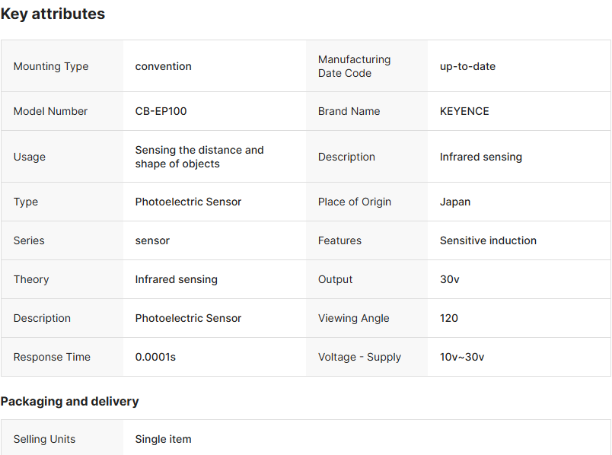
Task: Click the Usage description text
Action: coord(199,157)
